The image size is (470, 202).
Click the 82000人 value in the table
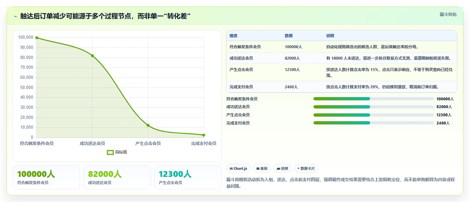pos(292,58)
